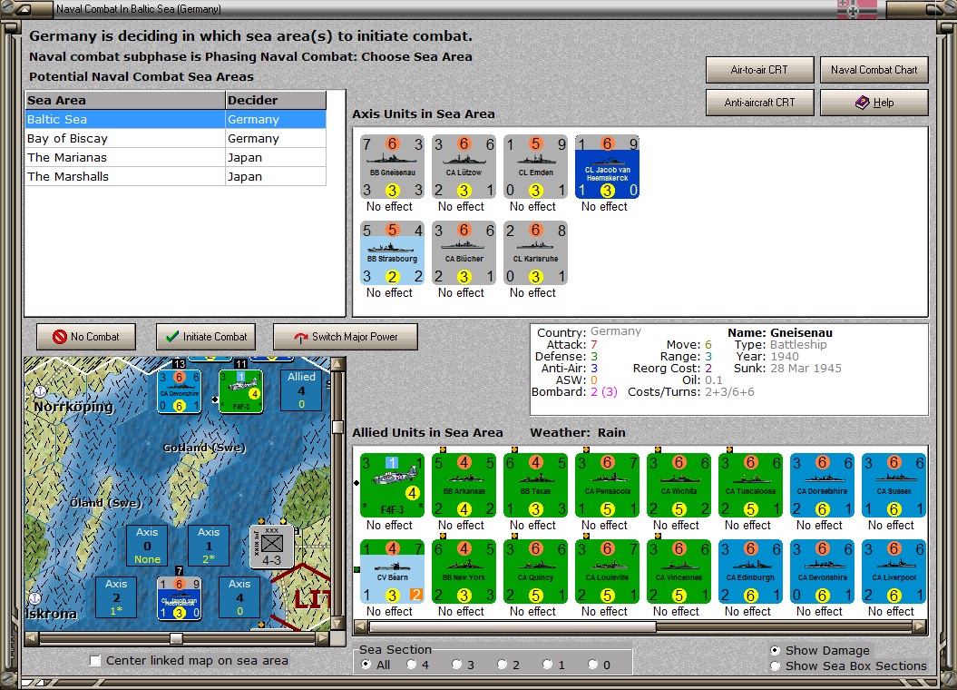Image resolution: width=957 pixels, height=690 pixels.
Task: Choose Show Sea Box Sections option
Action: [x=775, y=666]
